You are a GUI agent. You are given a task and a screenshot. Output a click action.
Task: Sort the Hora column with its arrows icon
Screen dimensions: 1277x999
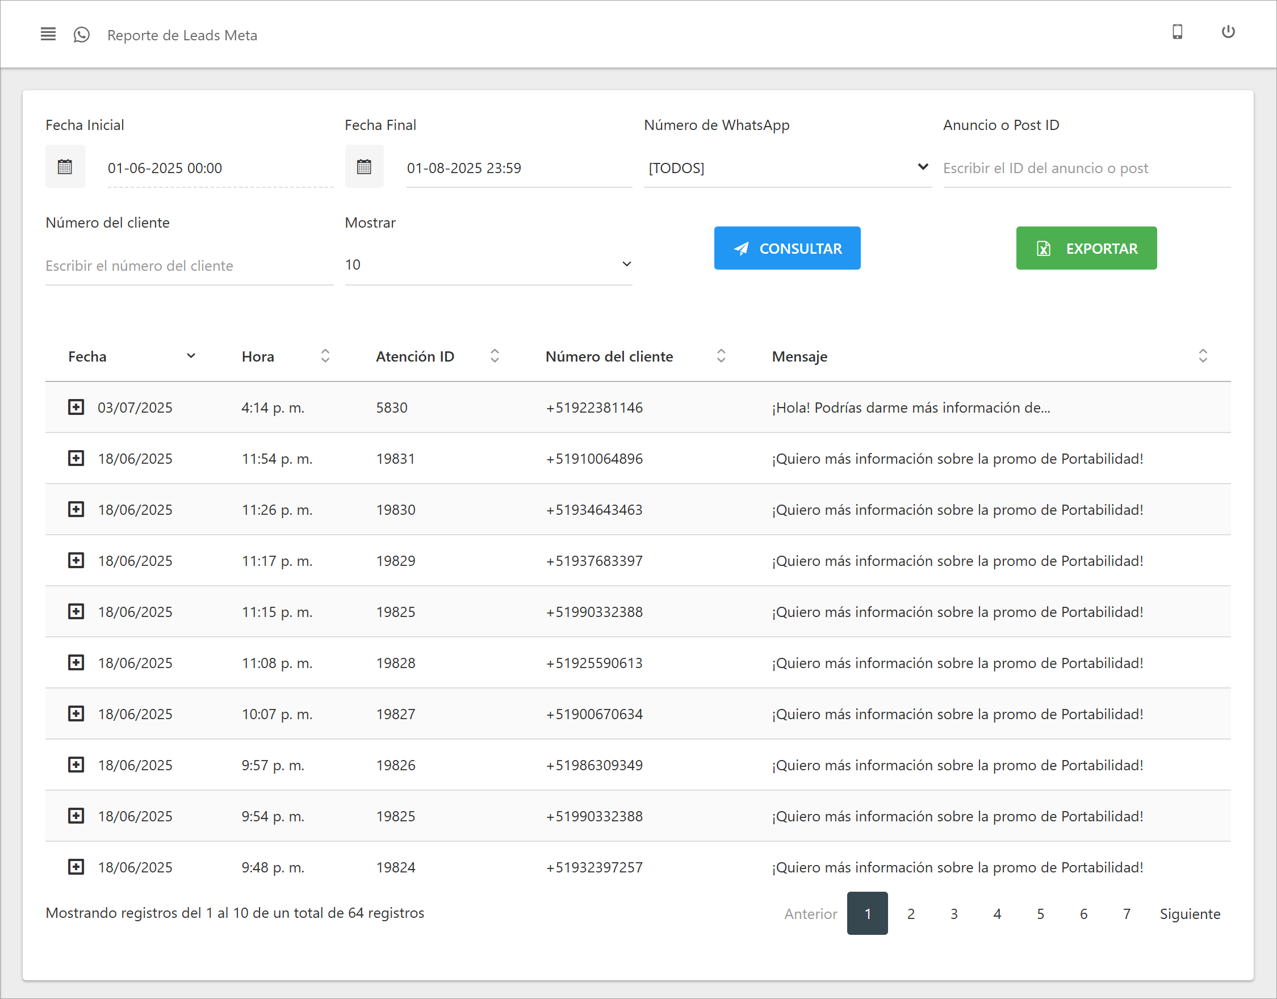click(x=325, y=356)
